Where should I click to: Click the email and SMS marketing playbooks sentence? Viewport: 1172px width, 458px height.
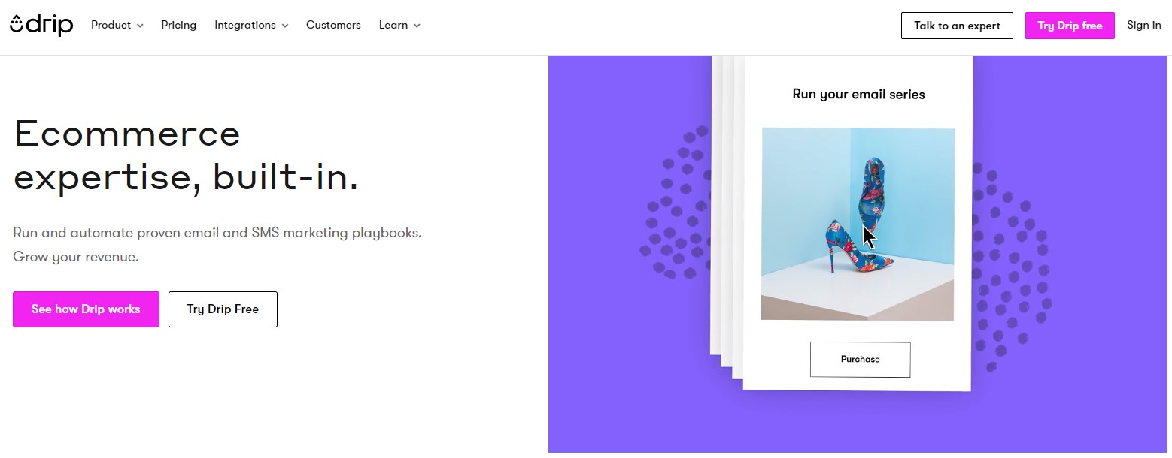tap(217, 233)
